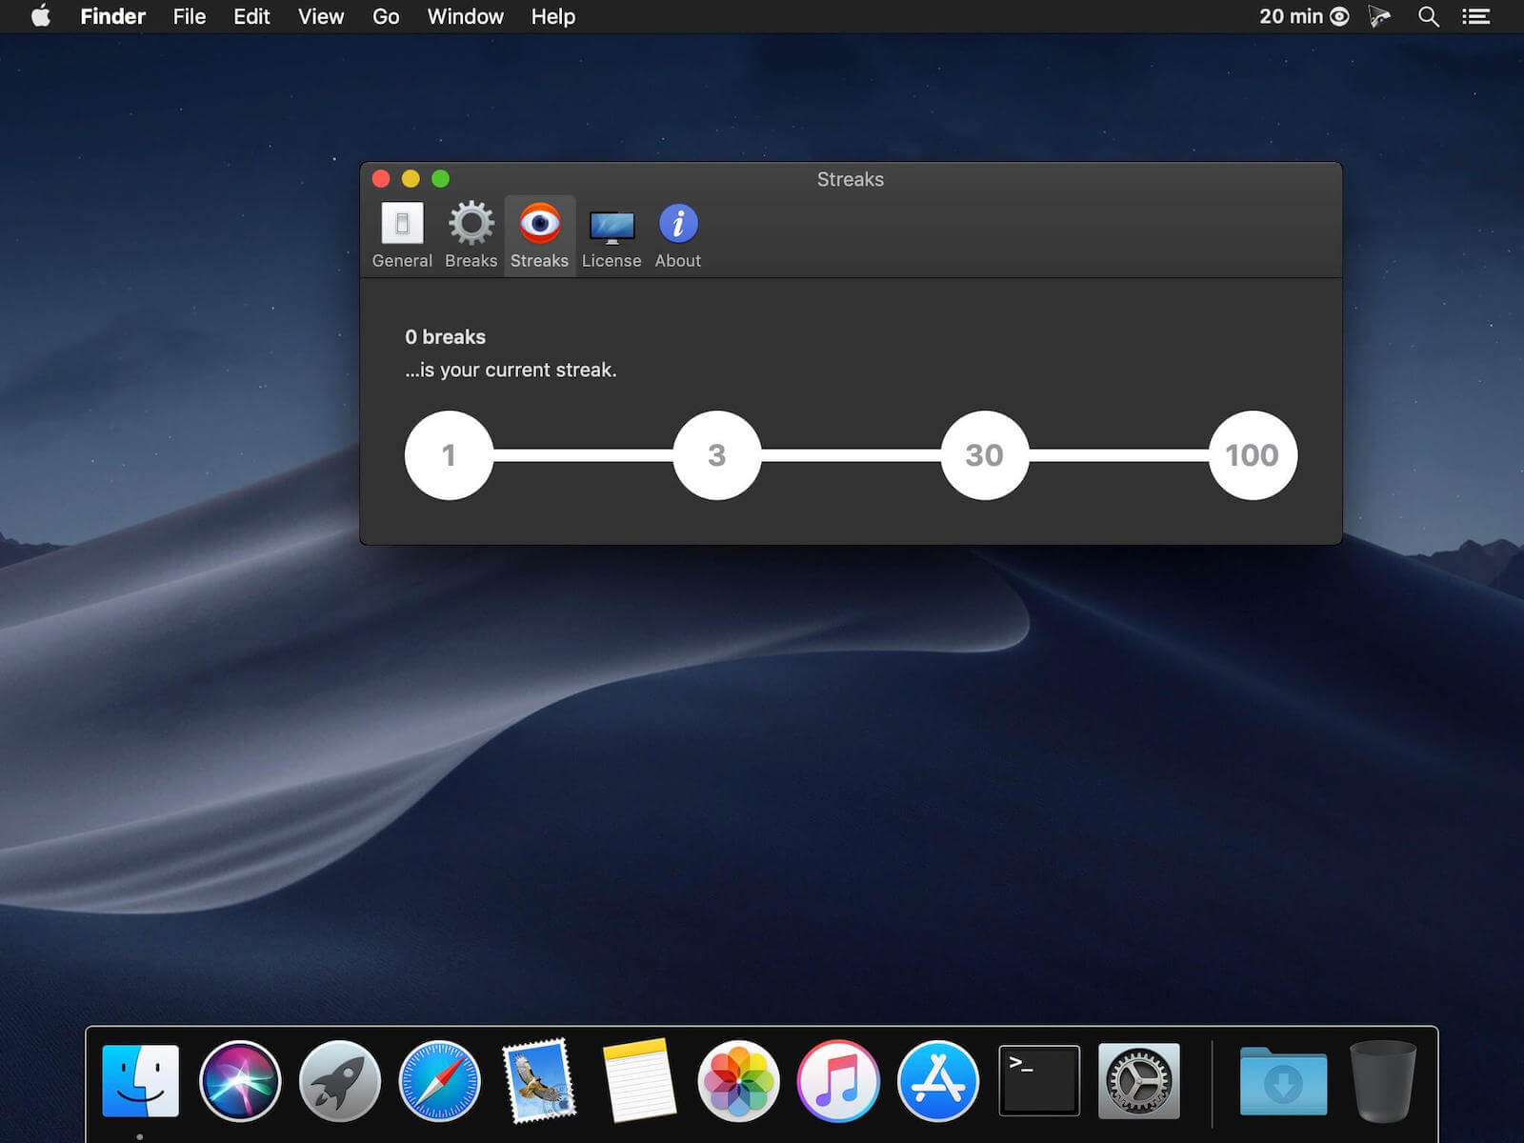Screen dimensions: 1524x1143
Task: Click the streak milestone circle labeled 30
Action: click(984, 455)
